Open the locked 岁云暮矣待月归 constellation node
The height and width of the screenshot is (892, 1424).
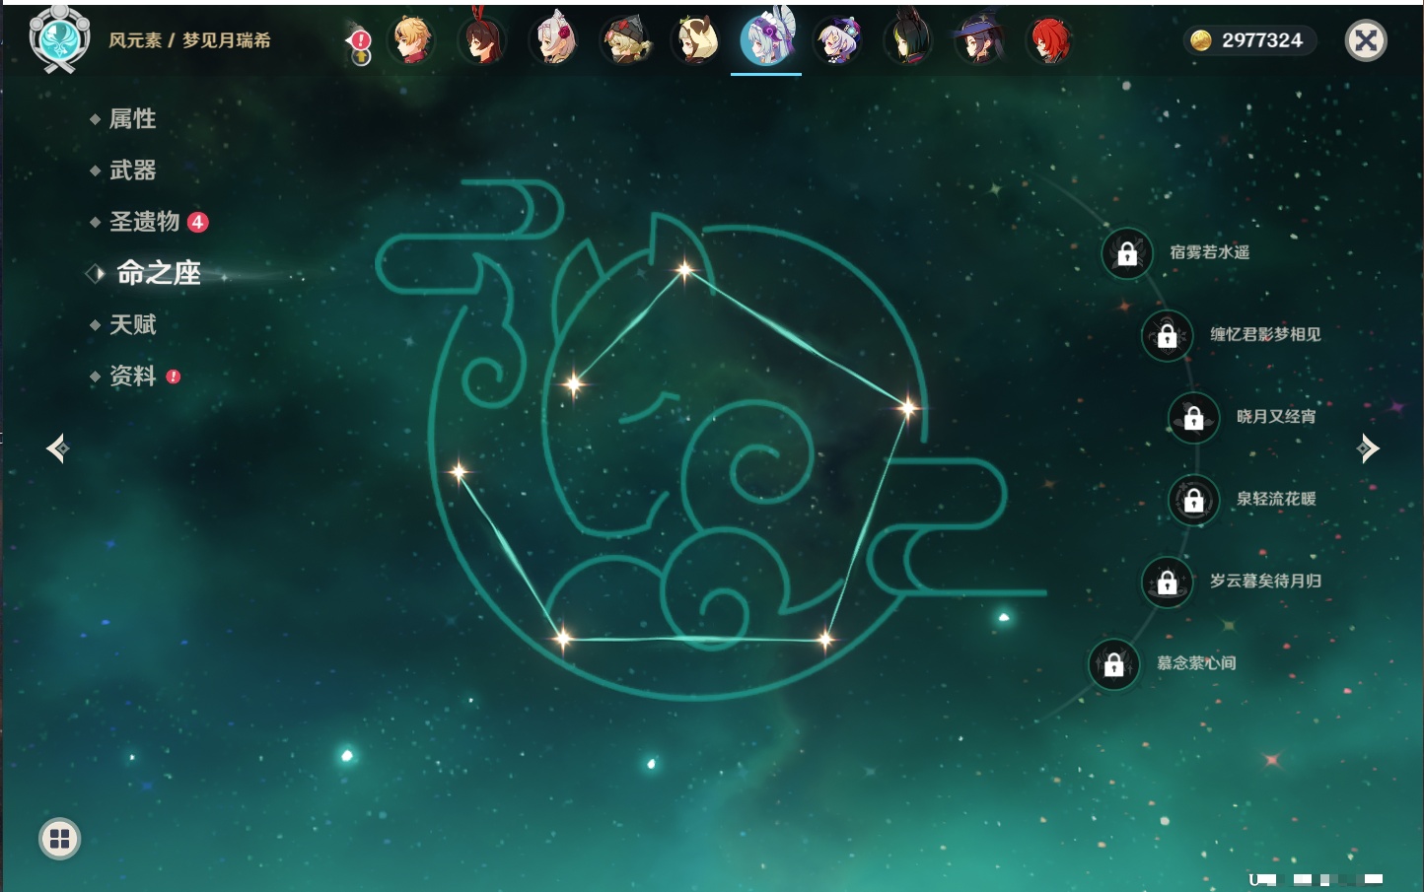pos(1168,583)
